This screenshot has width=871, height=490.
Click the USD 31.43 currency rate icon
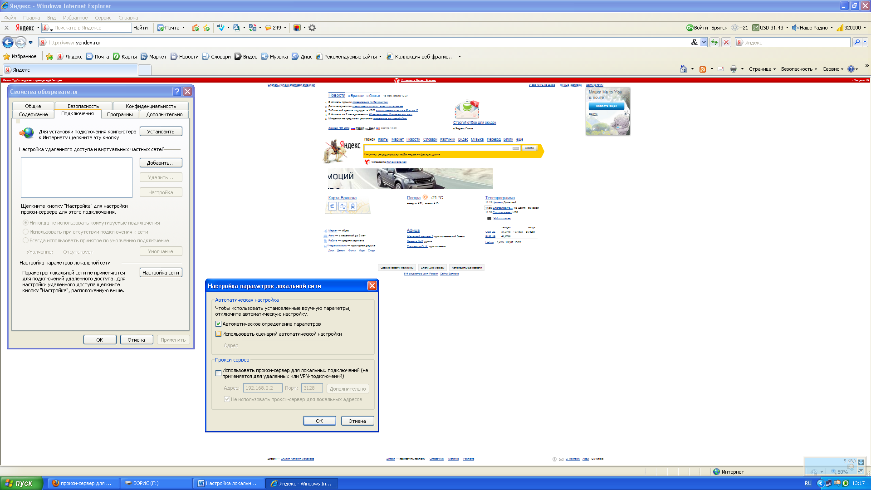(756, 28)
